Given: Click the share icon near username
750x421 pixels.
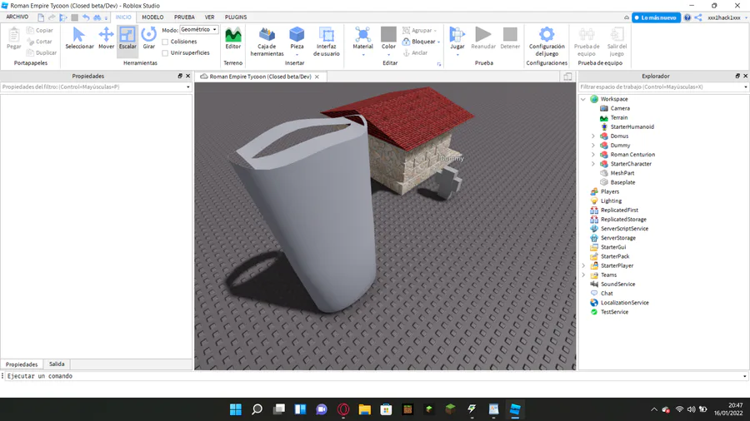Looking at the screenshot, I should [698, 17].
